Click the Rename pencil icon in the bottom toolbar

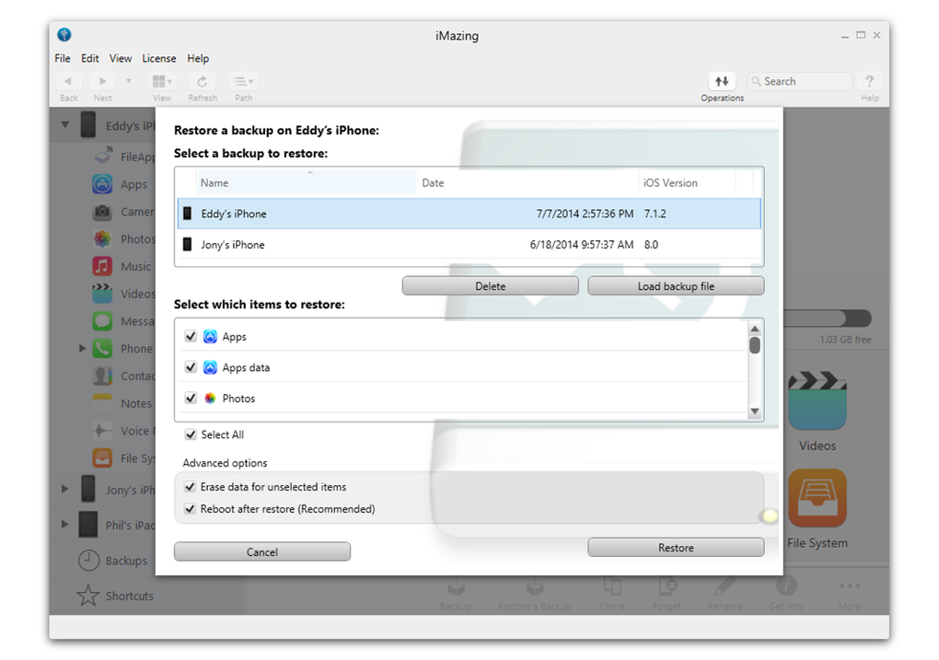coord(725,585)
